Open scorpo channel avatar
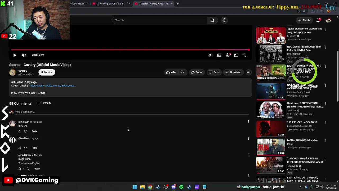 [13, 72]
